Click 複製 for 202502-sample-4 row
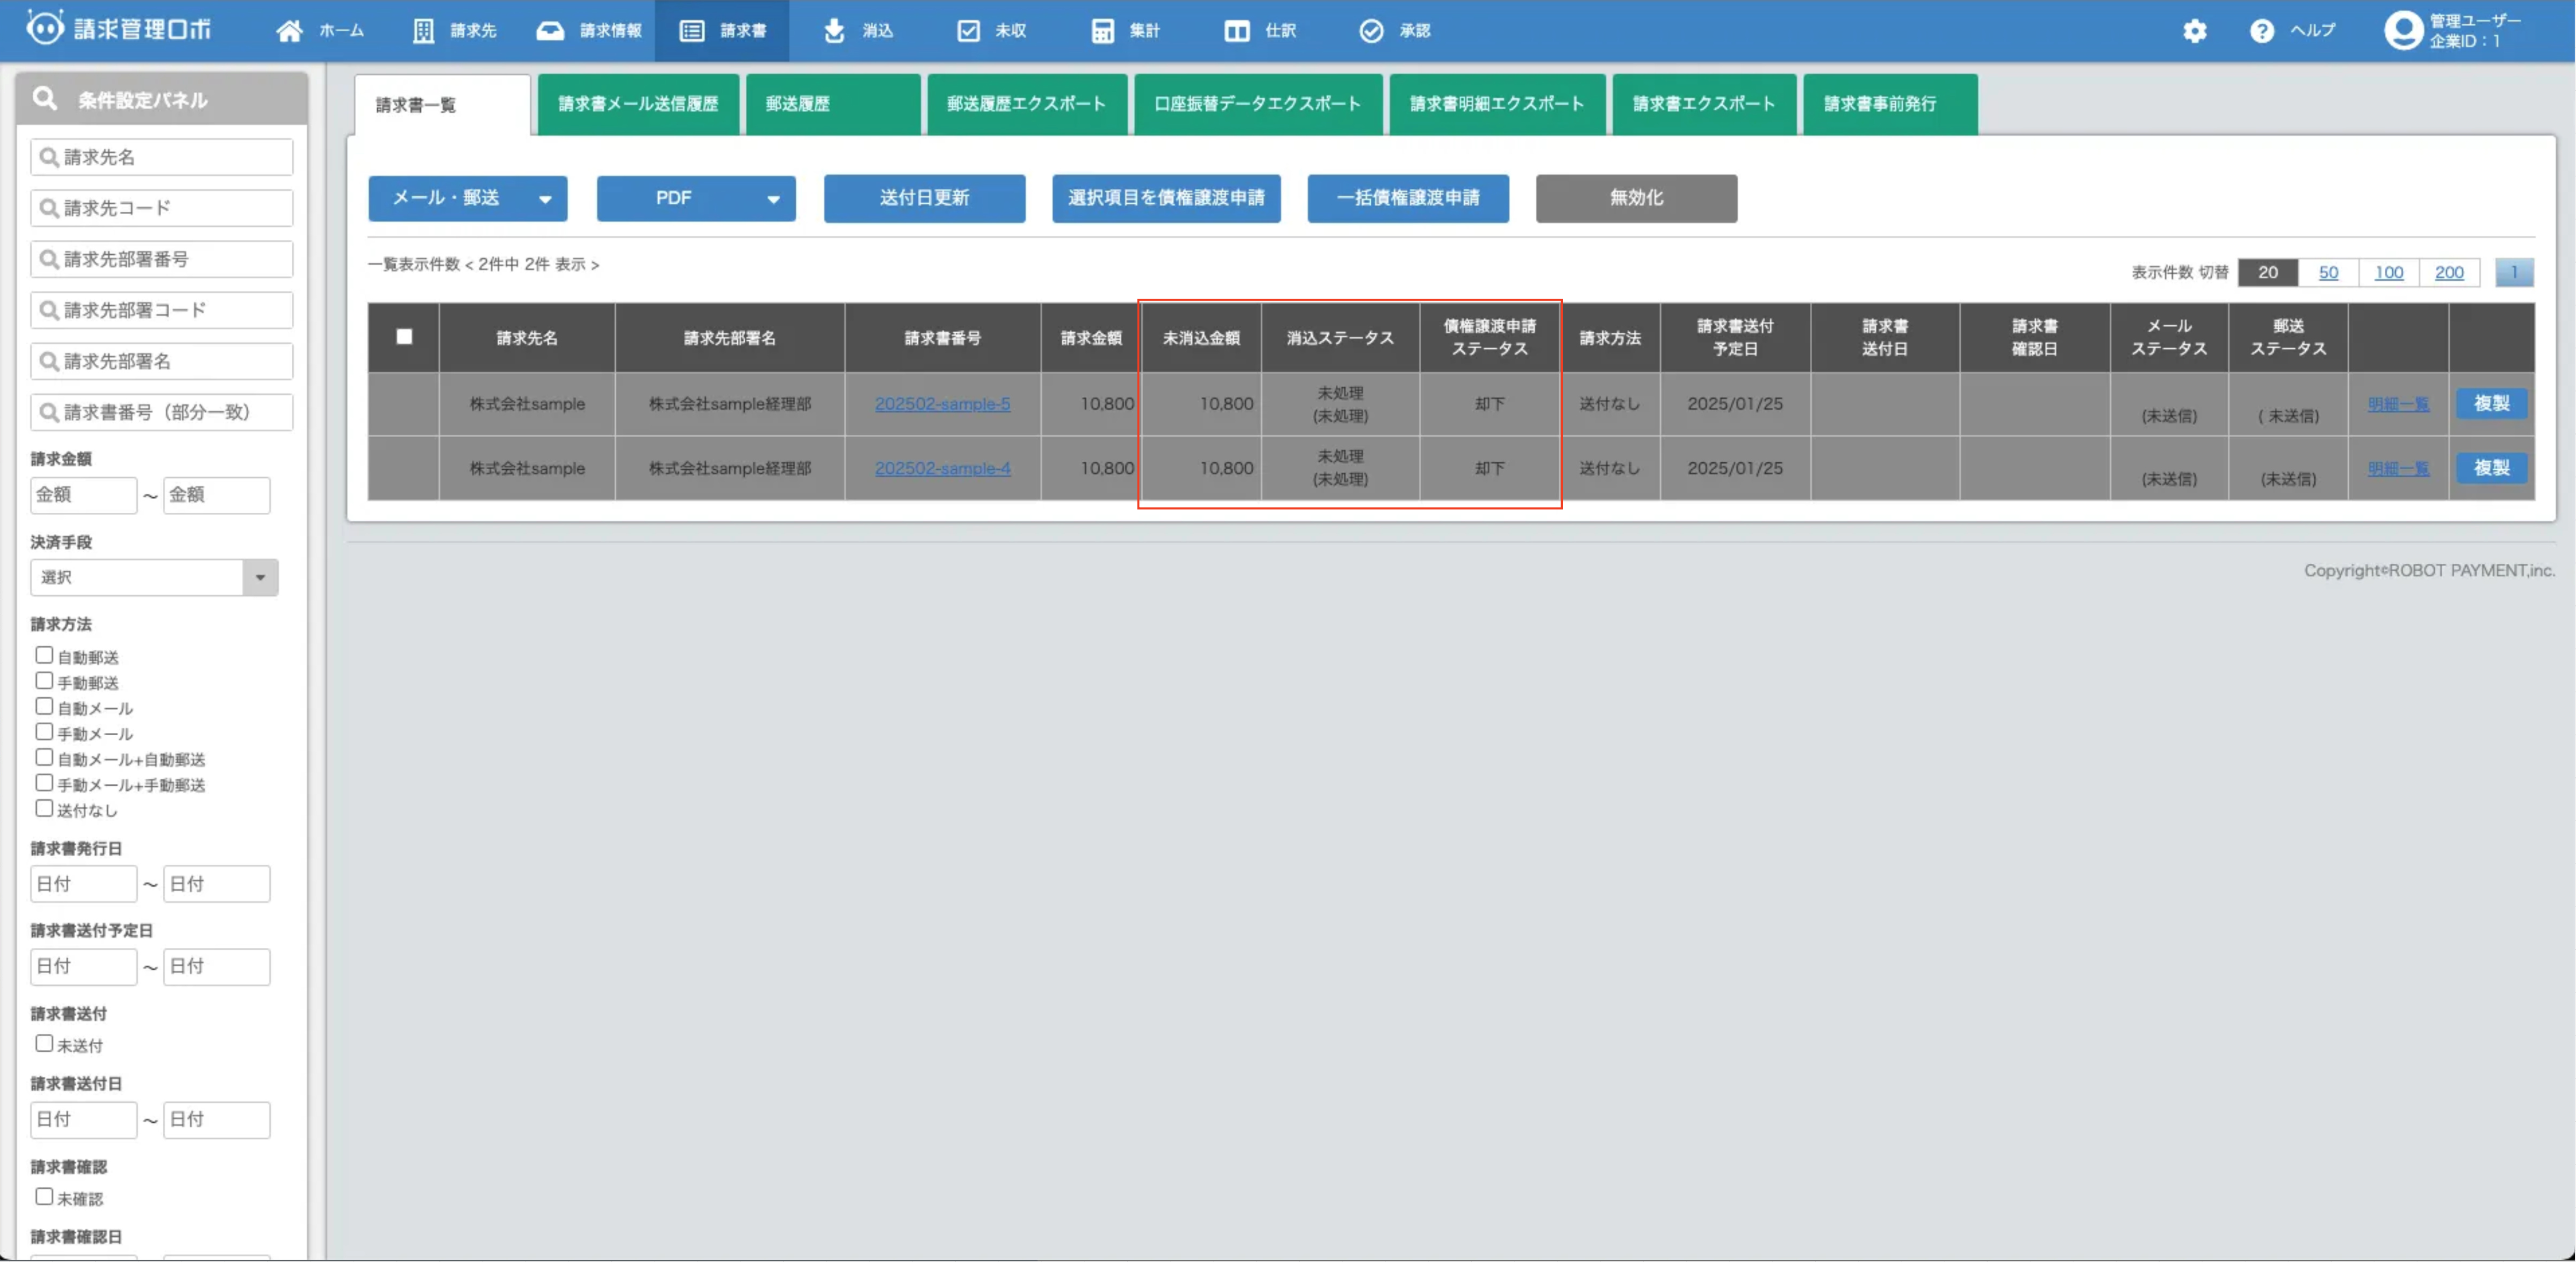This screenshot has height=1262, width=2576. [2491, 467]
